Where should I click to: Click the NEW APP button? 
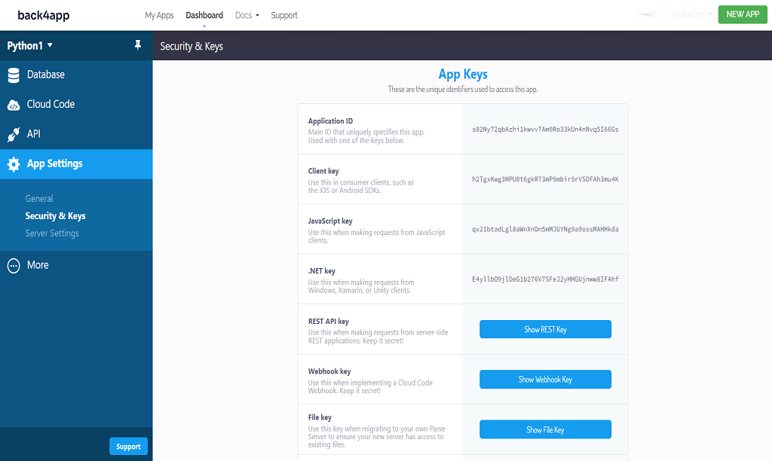(x=743, y=14)
